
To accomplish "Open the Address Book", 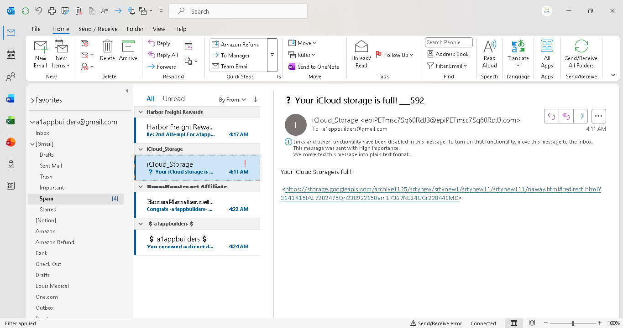I will click(448, 54).
